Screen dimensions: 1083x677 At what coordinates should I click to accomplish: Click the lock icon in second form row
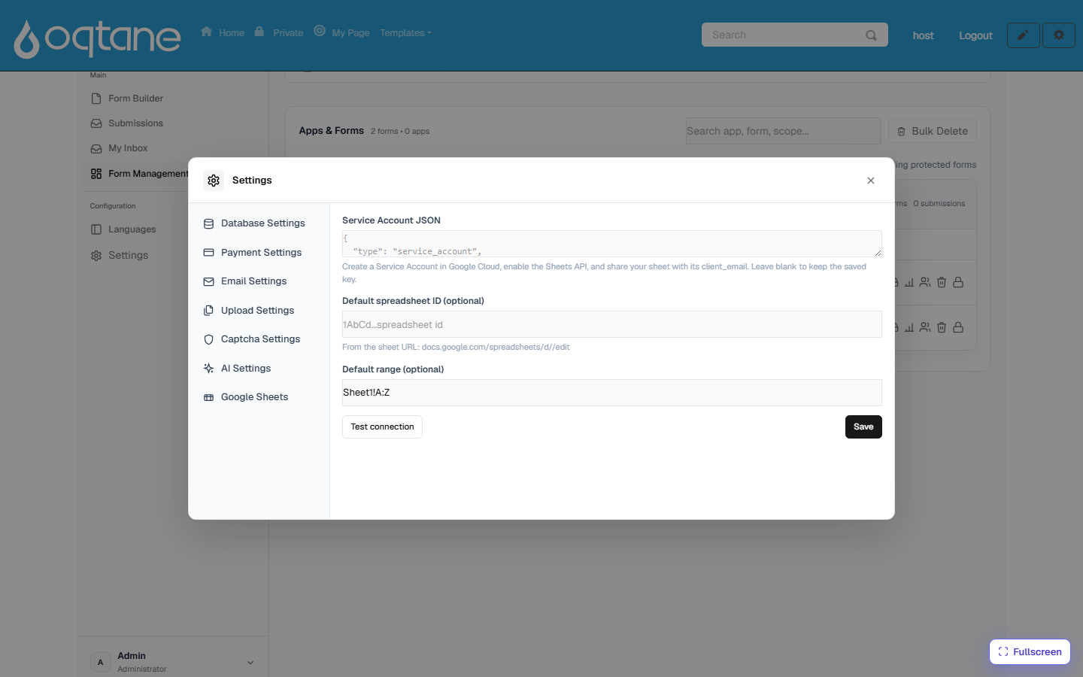tap(958, 327)
